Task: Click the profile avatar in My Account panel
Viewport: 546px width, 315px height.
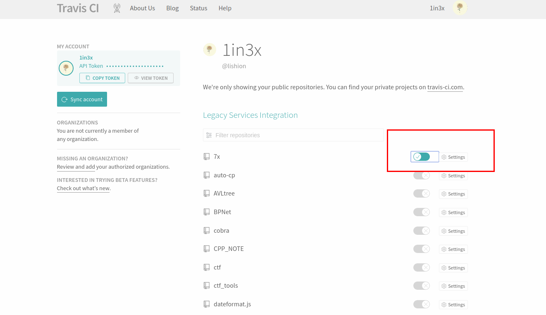Action: (66, 68)
